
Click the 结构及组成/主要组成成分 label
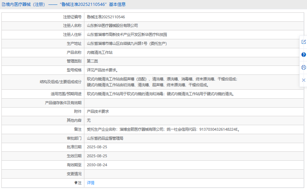[x=61, y=82]
